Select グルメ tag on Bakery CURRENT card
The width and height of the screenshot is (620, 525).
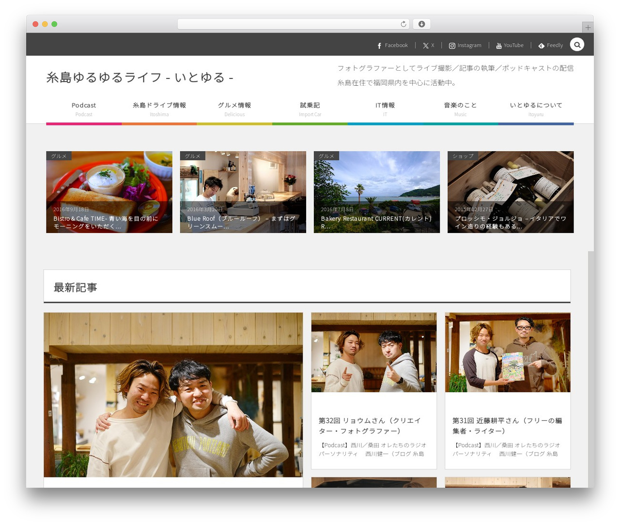click(x=326, y=156)
